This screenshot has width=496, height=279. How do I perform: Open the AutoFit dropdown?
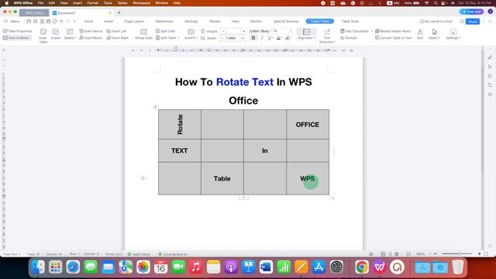pos(191,34)
